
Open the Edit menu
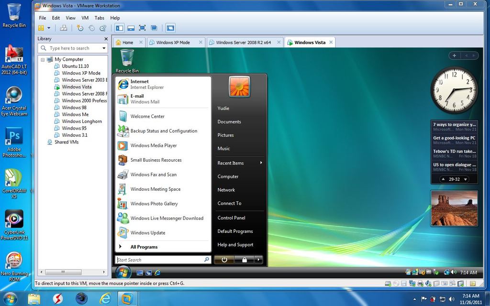[56, 18]
